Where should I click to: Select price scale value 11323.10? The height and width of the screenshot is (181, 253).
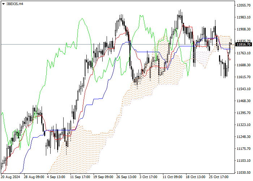tap(244, 125)
